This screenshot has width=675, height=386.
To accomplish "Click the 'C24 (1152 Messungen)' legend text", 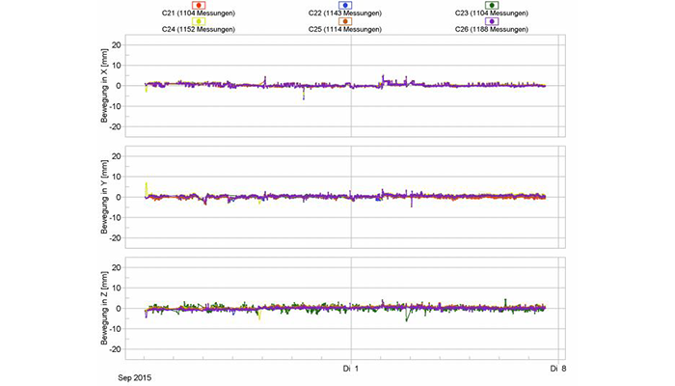I will (x=200, y=30).
